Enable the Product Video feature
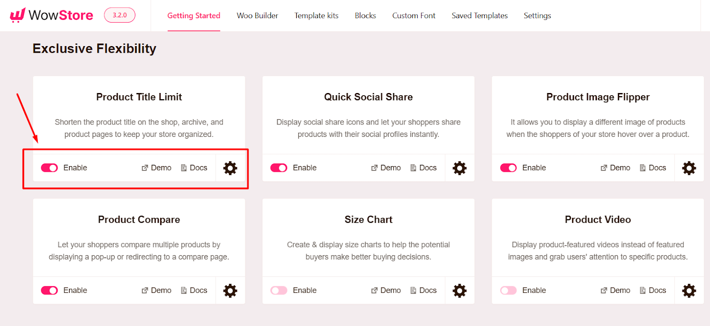Screen dimensions: 710x326 pos(508,291)
